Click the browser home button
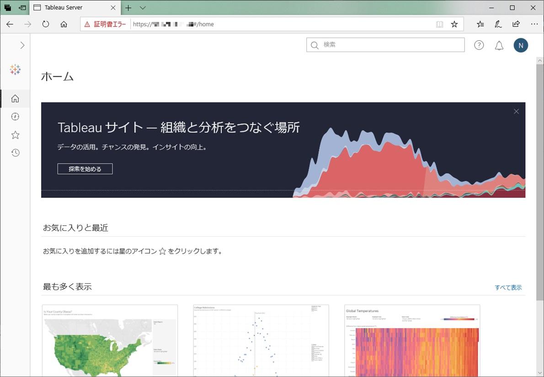Viewport: 544px width, 377px height. [x=64, y=24]
